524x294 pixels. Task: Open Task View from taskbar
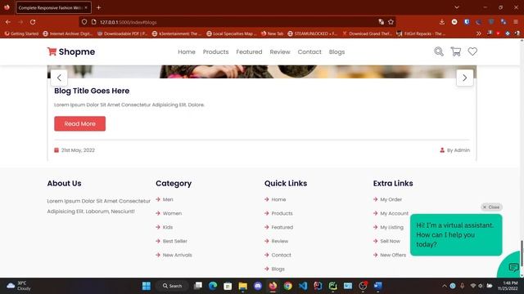198,286
